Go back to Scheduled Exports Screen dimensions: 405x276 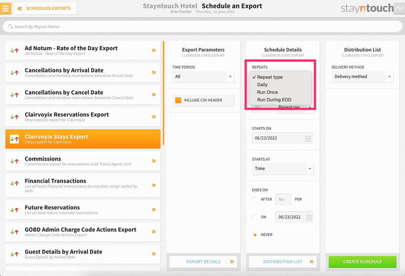coord(45,8)
